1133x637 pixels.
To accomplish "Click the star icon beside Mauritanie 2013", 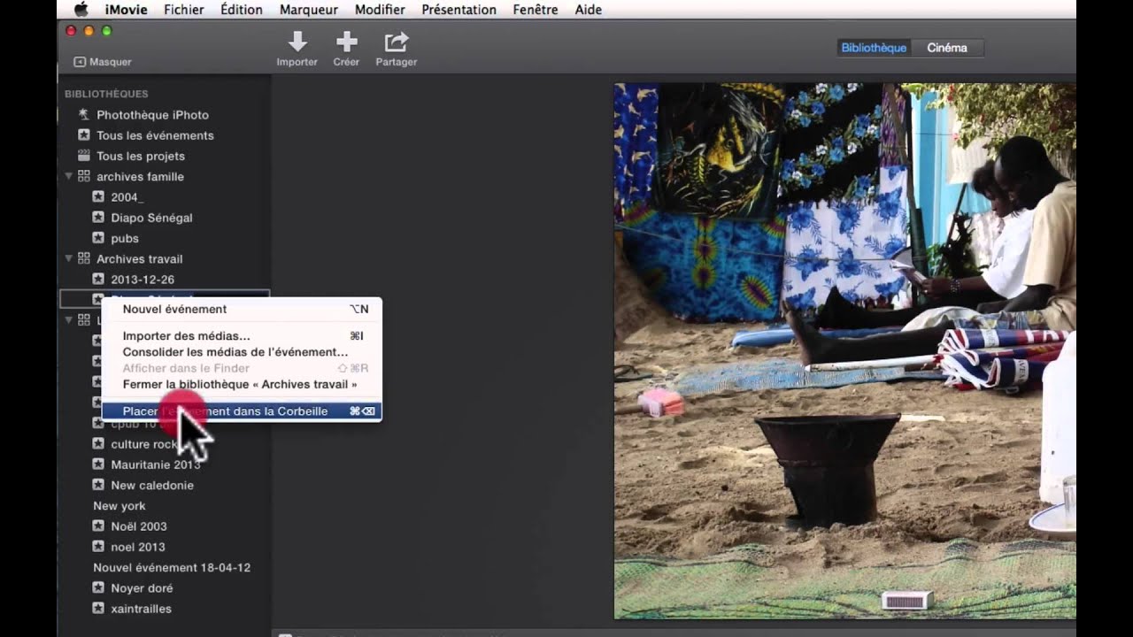I will coord(98,464).
